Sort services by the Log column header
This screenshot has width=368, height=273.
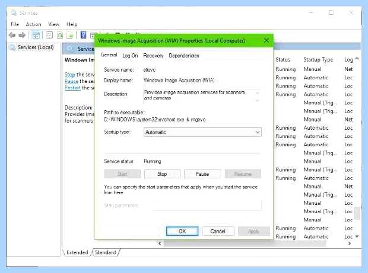point(348,60)
